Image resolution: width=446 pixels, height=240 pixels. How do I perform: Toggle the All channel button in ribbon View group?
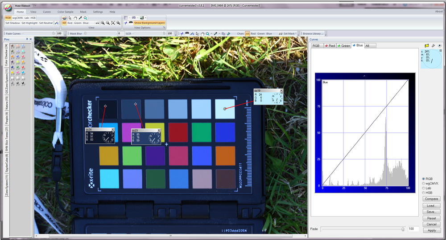coord(64,23)
